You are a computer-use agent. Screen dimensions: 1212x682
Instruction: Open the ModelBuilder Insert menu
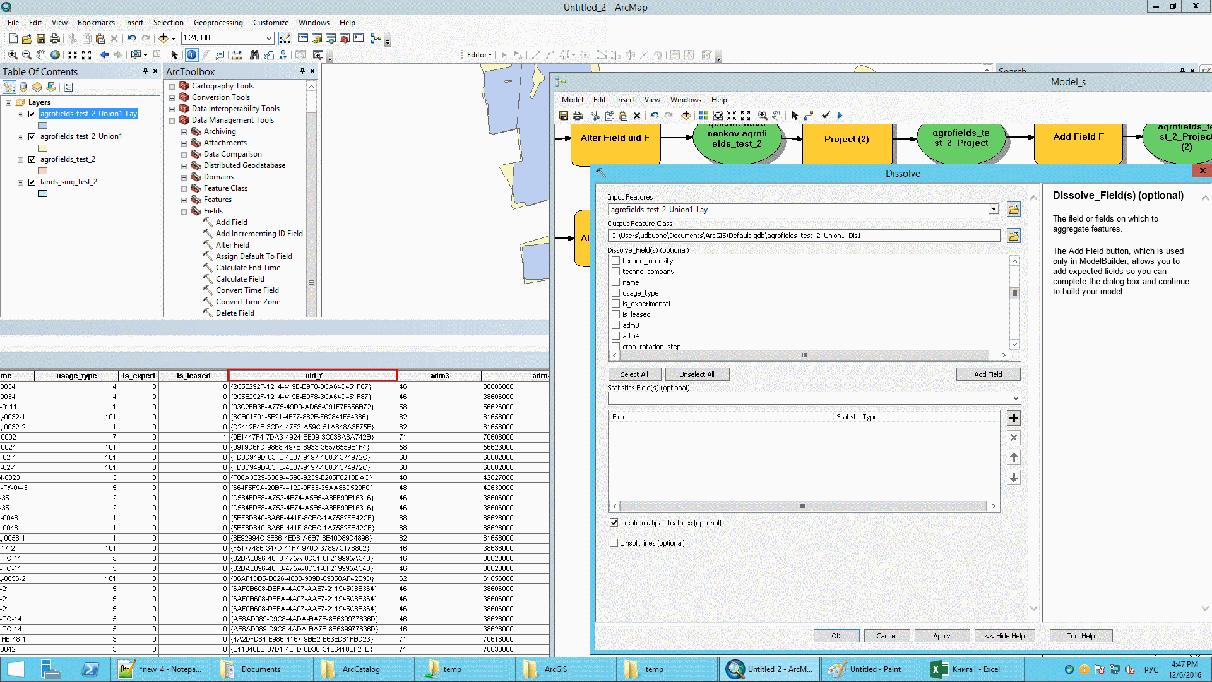coord(624,100)
